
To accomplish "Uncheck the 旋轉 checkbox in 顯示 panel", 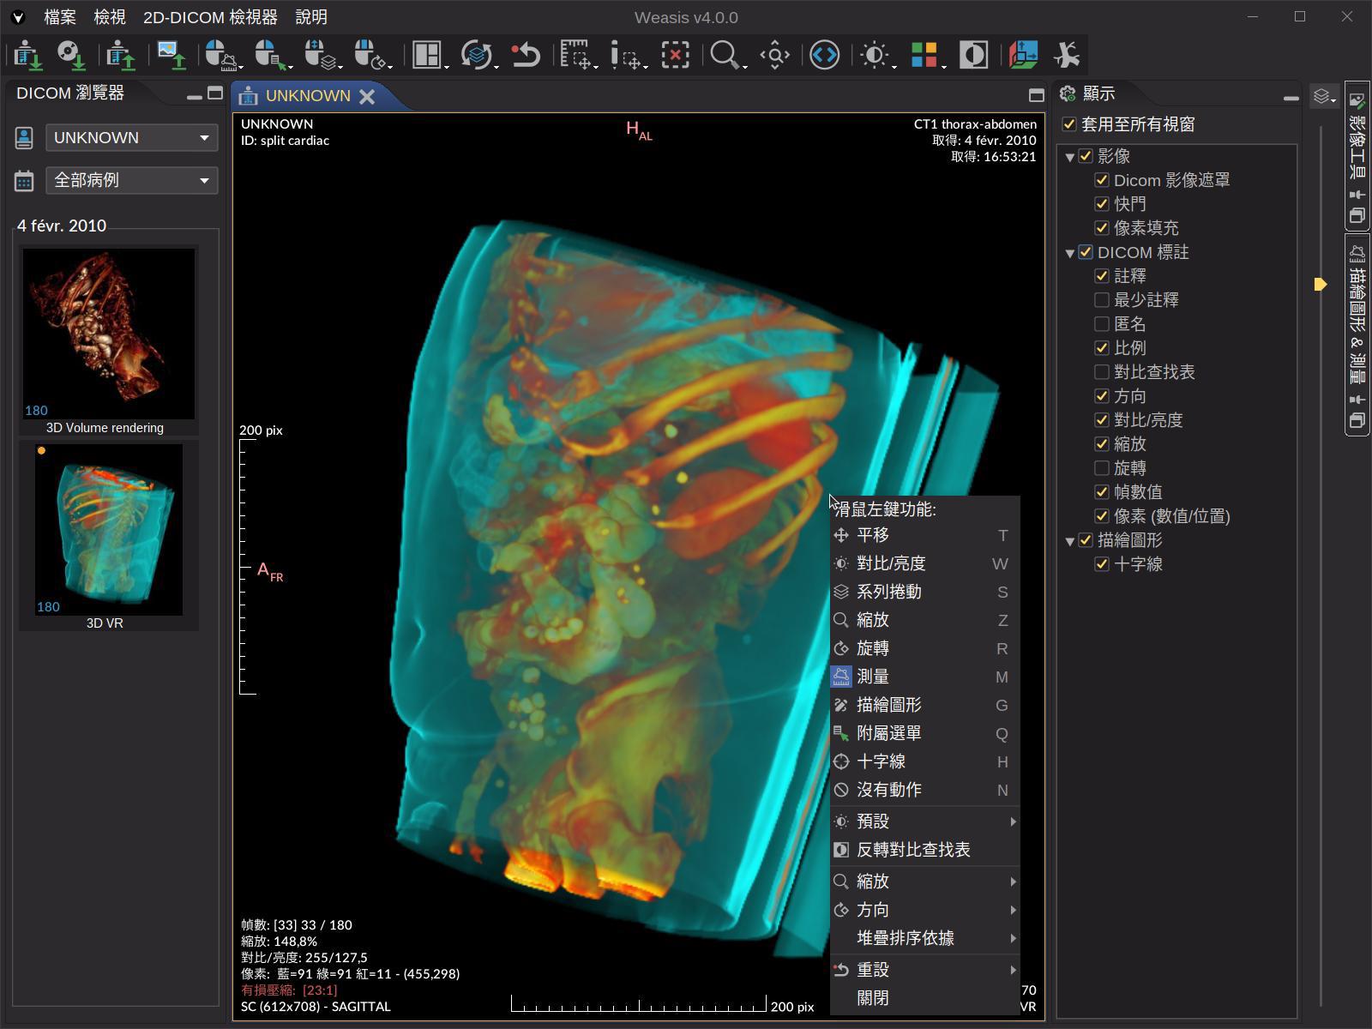I will (1101, 468).
